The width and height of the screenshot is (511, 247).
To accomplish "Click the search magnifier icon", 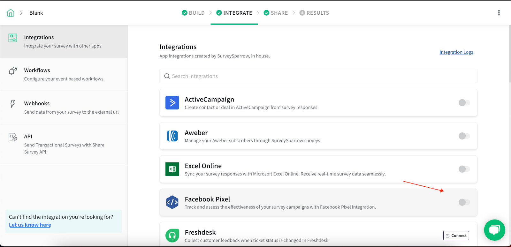I will pyautogui.click(x=167, y=76).
